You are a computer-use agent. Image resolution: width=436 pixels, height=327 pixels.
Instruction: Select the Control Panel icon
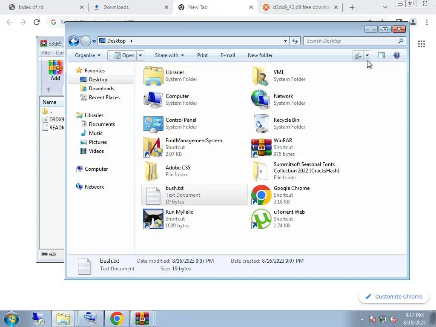153,124
